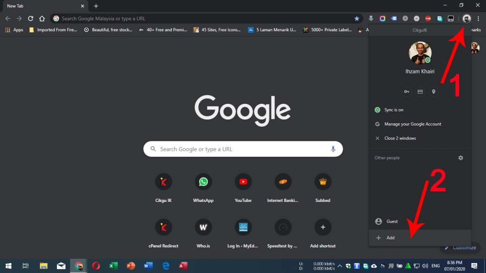
Task: Open payment methods card icon
Action: tap(420, 91)
